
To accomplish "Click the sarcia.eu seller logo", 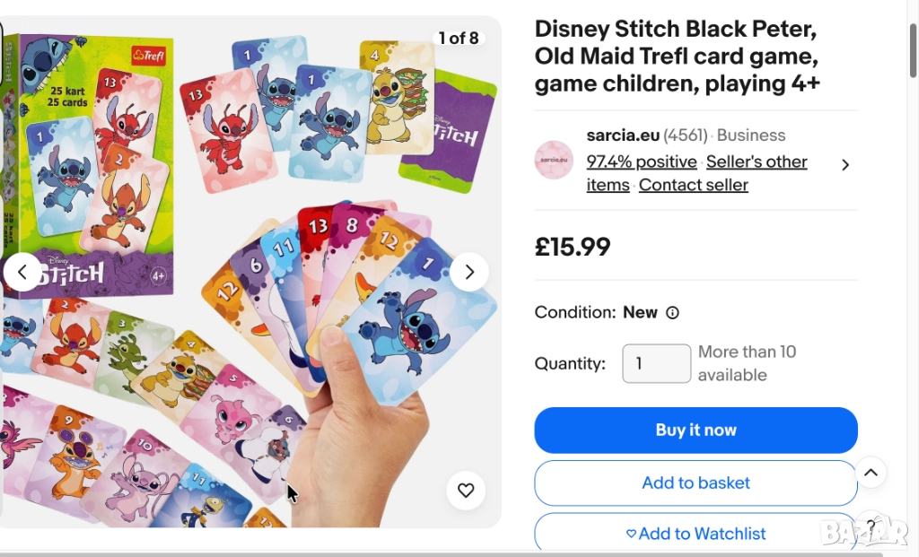I will 554,161.
